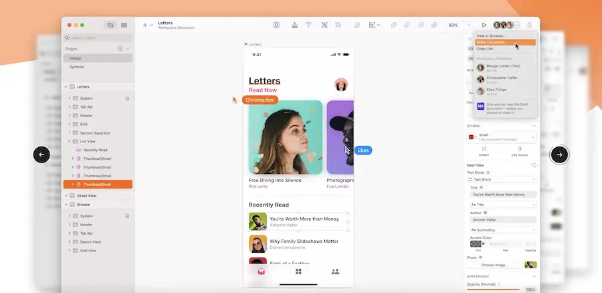Click the Read Now link on artboard
Screen dimensions: 602x293
[263, 90]
